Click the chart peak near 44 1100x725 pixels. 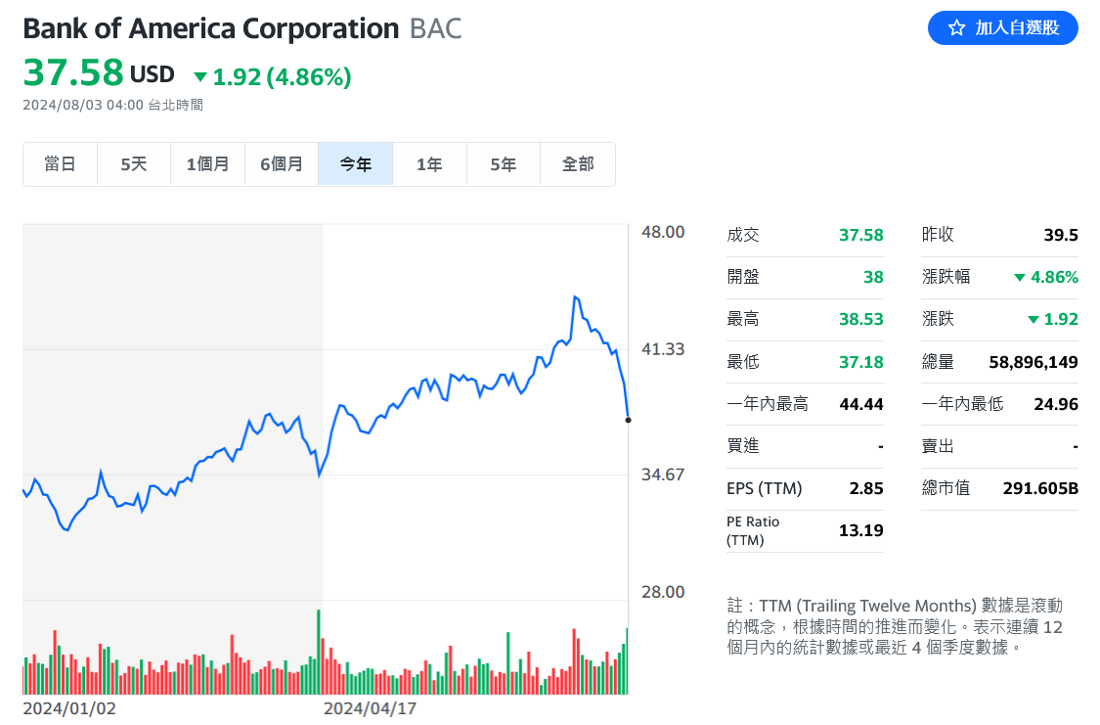click(575, 296)
